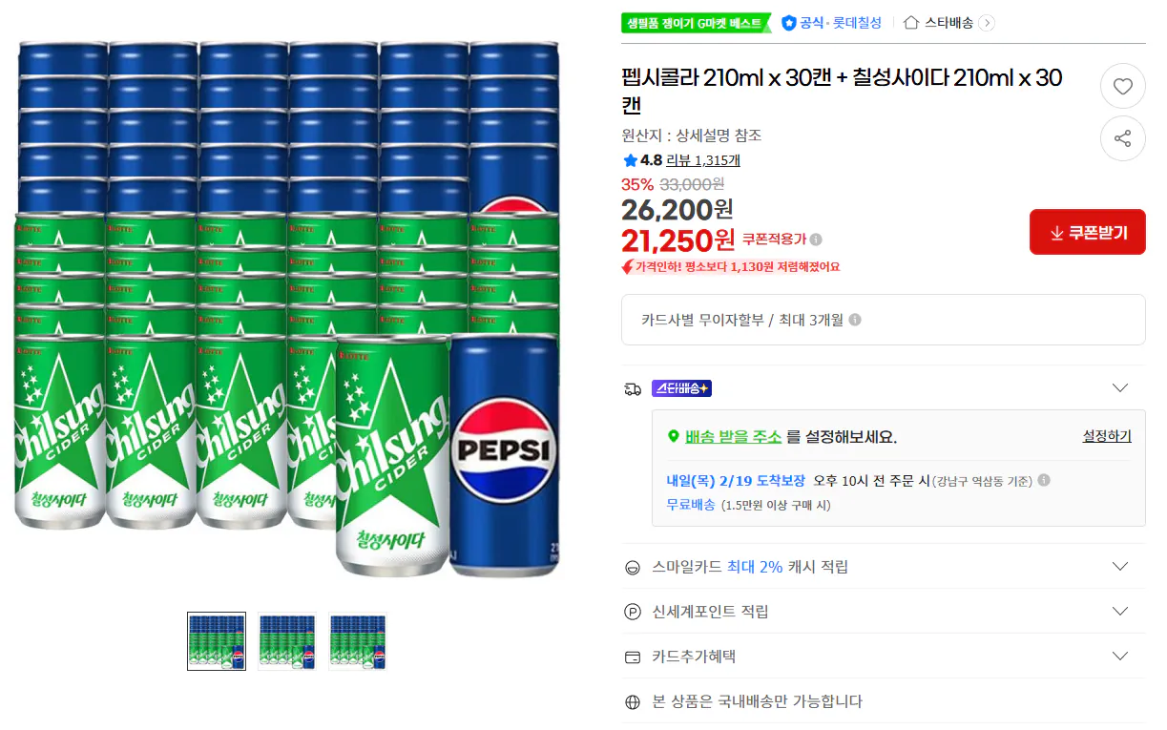Expand the 카드추가혜택 section

pyautogui.click(x=1119, y=656)
